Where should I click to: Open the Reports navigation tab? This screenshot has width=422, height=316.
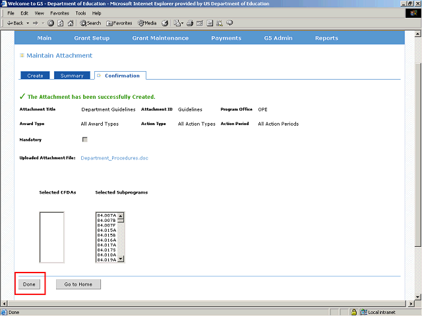pos(326,38)
